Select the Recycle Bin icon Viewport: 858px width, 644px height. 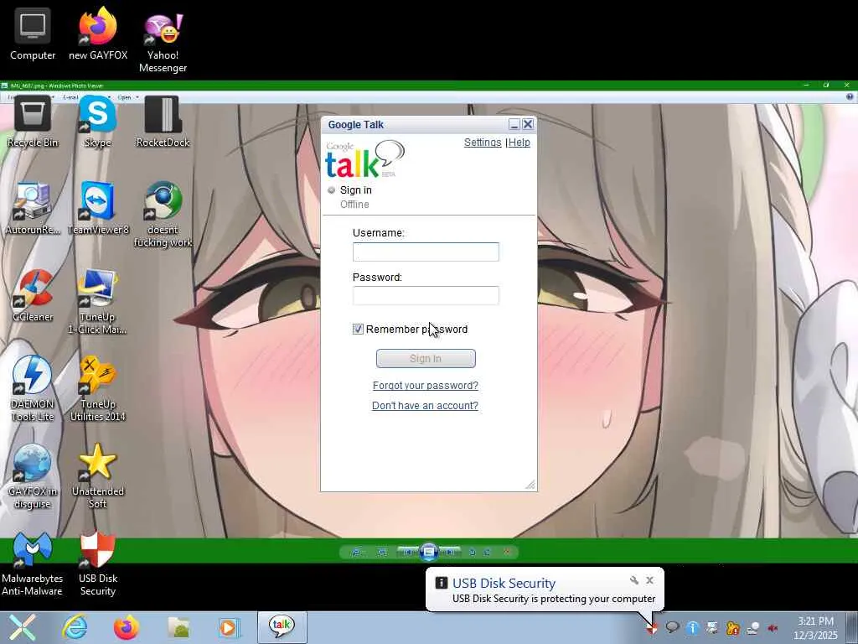point(33,122)
